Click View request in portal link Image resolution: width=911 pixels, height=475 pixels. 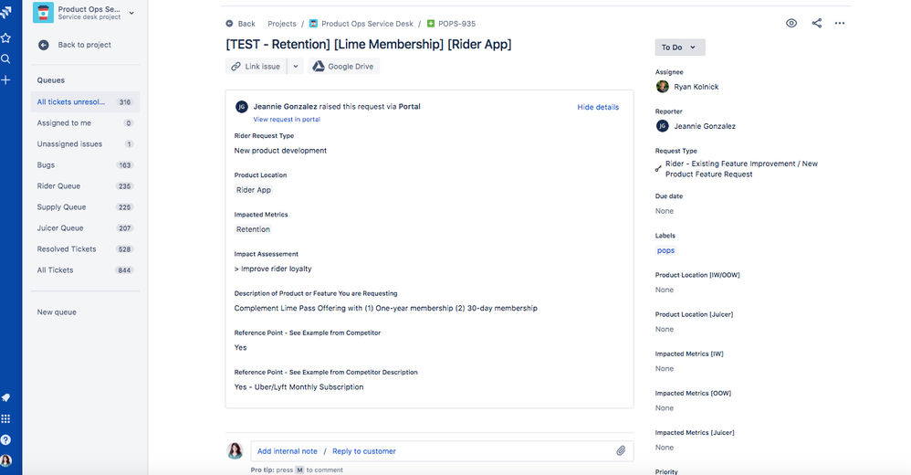[287, 119]
